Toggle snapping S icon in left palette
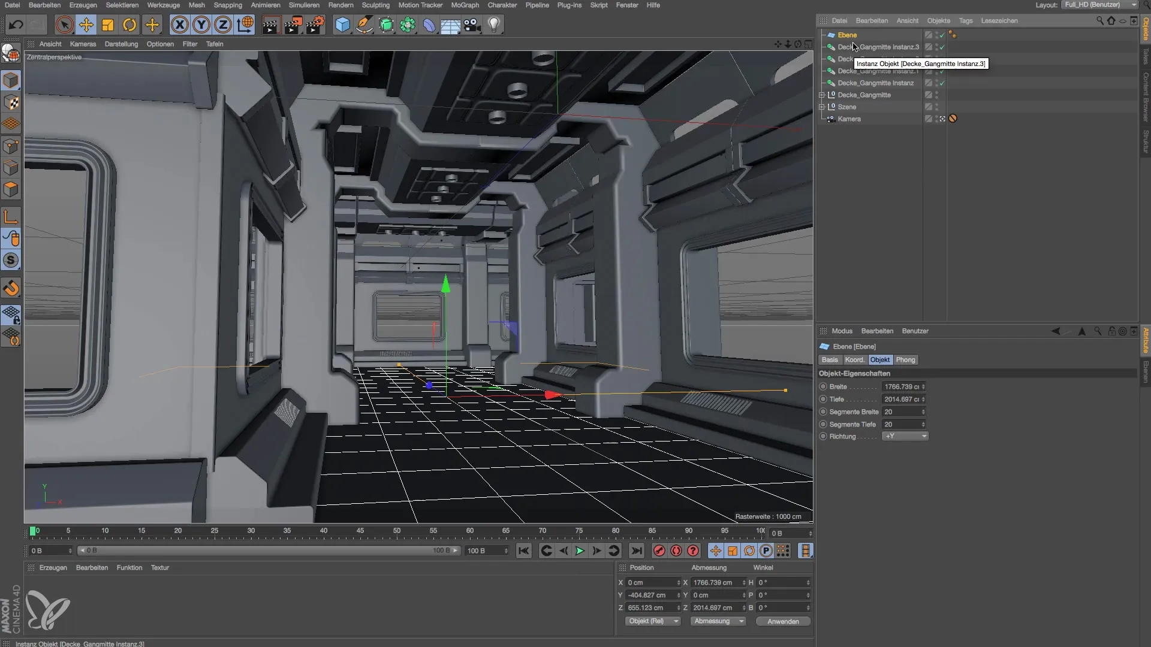This screenshot has height=647, width=1151. point(11,260)
